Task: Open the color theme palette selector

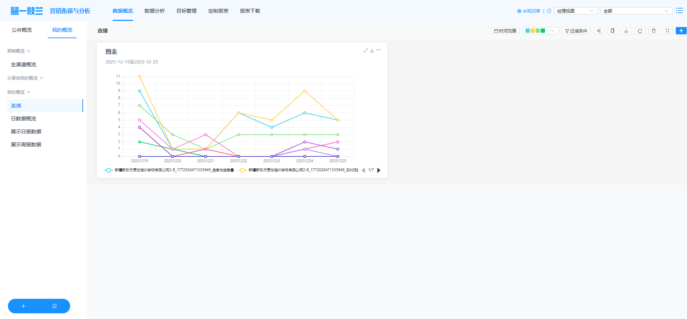Action: 540,31
